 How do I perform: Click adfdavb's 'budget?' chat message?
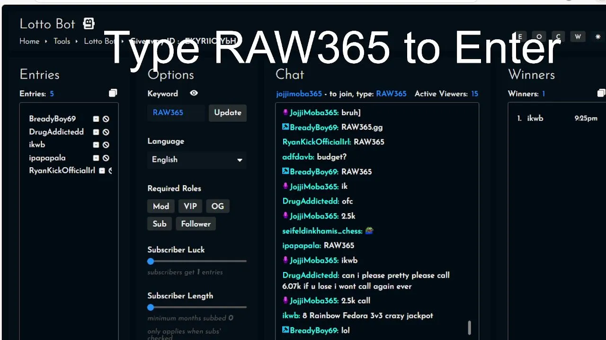point(314,157)
